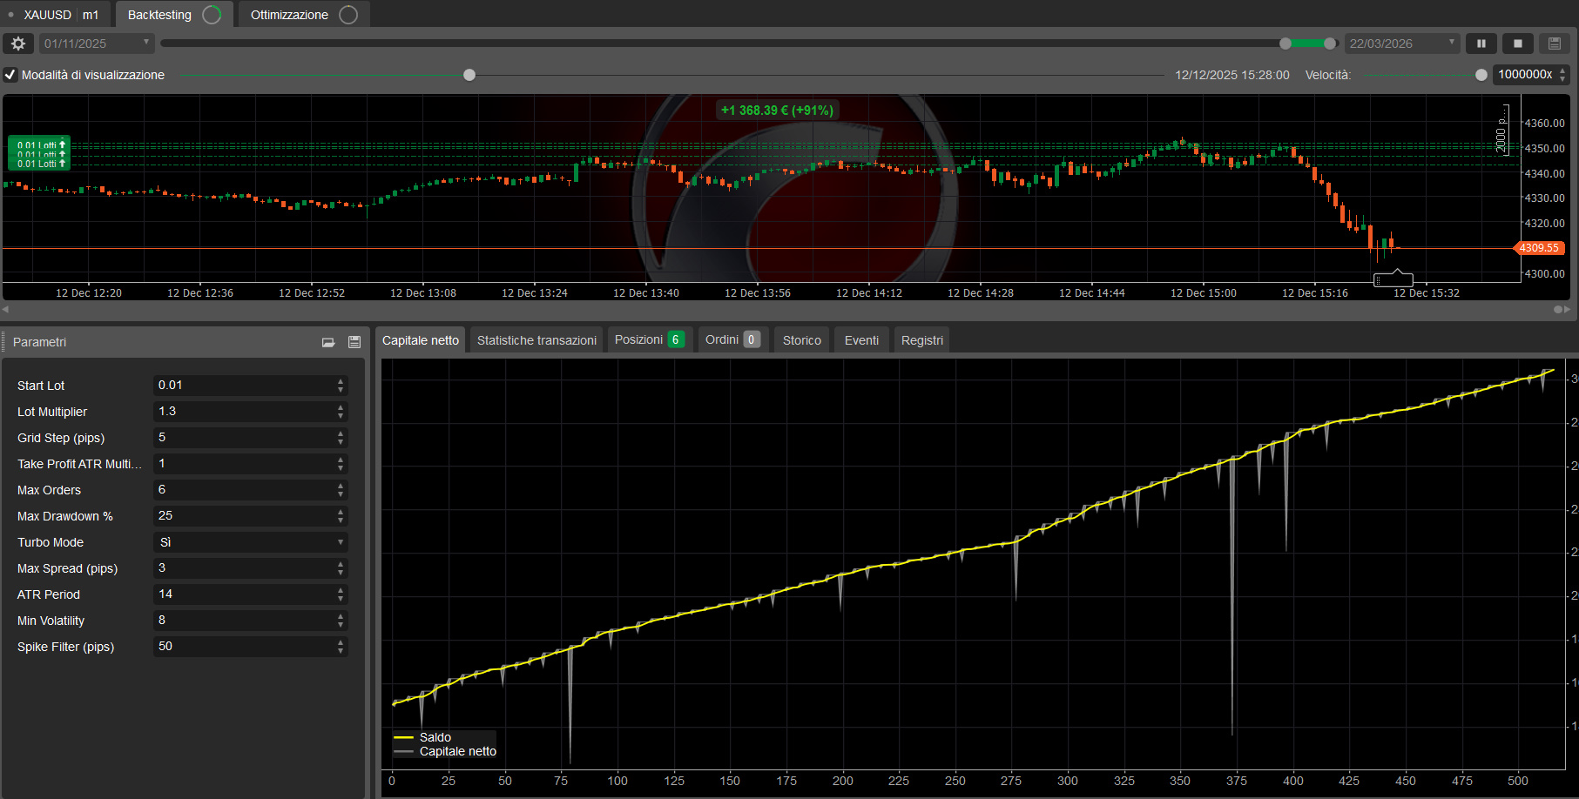The width and height of the screenshot is (1579, 799).
Task: Show the Registri log tab
Action: click(x=921, y=340)
